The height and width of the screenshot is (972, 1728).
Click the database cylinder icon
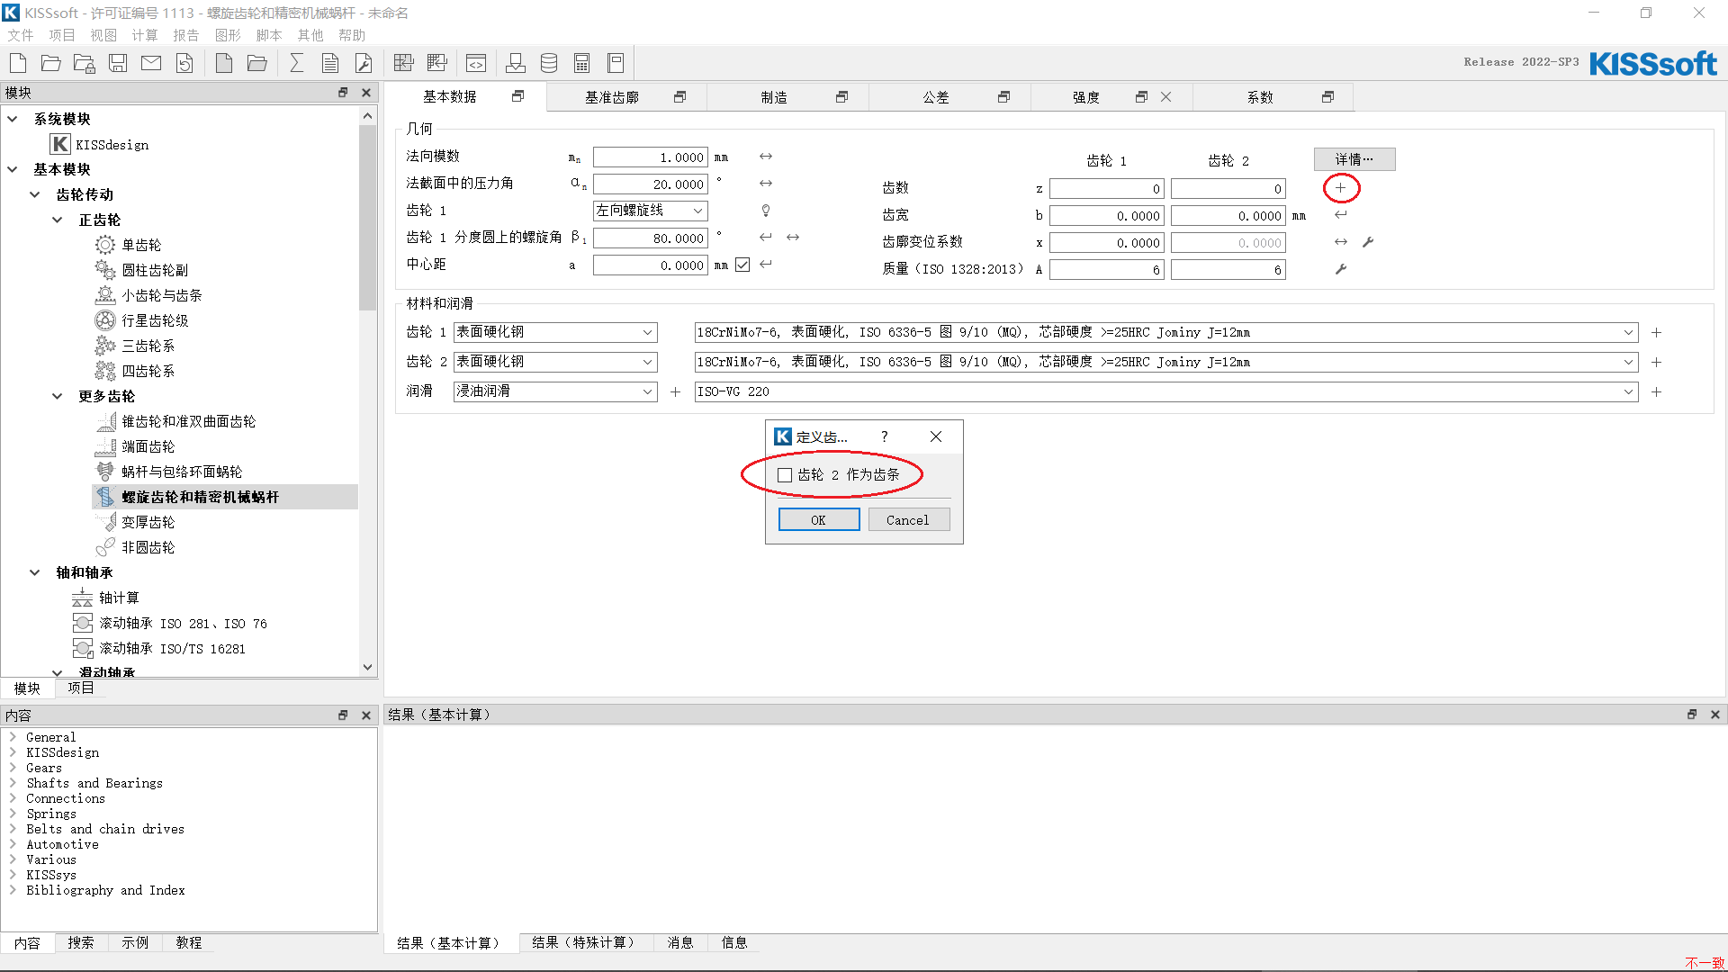tap(549, 63)
